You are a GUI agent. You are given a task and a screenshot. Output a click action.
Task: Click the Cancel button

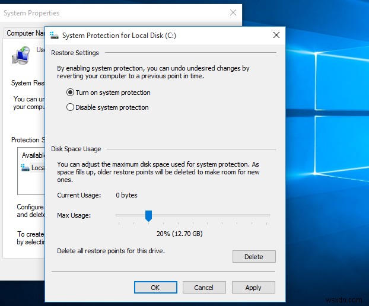click(x=204, y=288)
